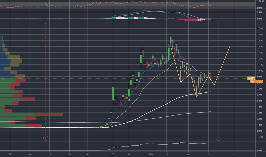
Task: Click the Apr label on time axis
Action: (x=234, y=154)
